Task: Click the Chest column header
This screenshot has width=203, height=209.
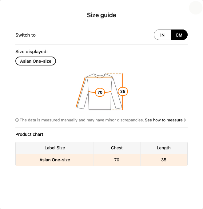Action: coord(117,148)
